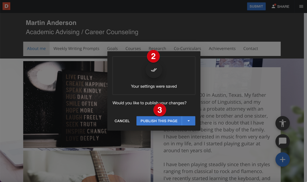
Task: Click the page vertical scrollbar
Action: pos(305,98)
